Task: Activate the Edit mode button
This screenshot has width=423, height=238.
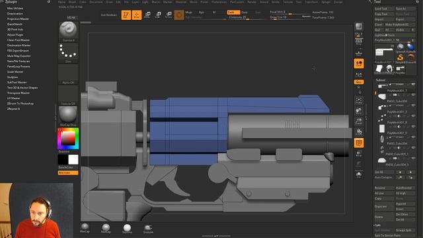Action: click(x=126, y=15)
